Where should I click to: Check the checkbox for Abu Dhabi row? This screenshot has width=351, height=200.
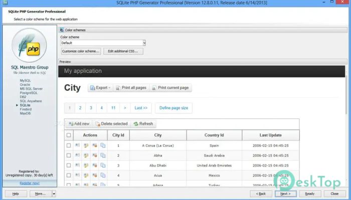69,165
